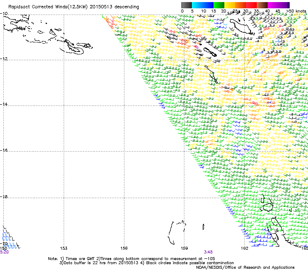The height and width of the screenshot is (270, 308).
Task: Pick the green 15-20 knots scale segment
Action: 219,5
